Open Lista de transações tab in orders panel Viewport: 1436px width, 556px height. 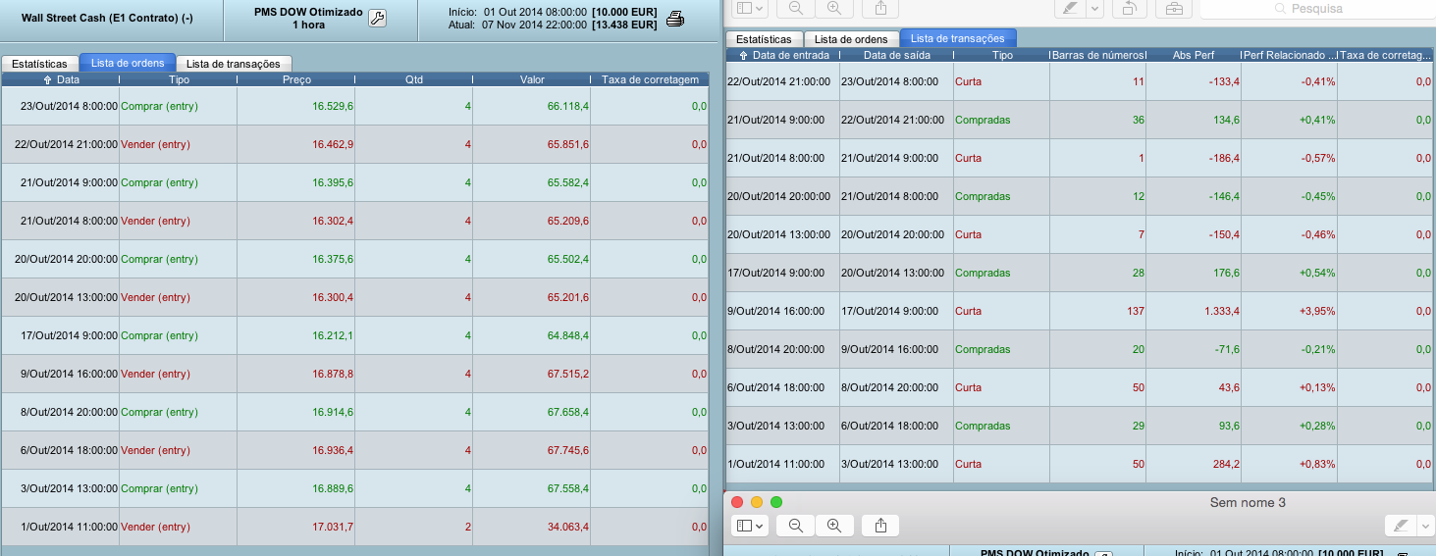coord(234,63)
